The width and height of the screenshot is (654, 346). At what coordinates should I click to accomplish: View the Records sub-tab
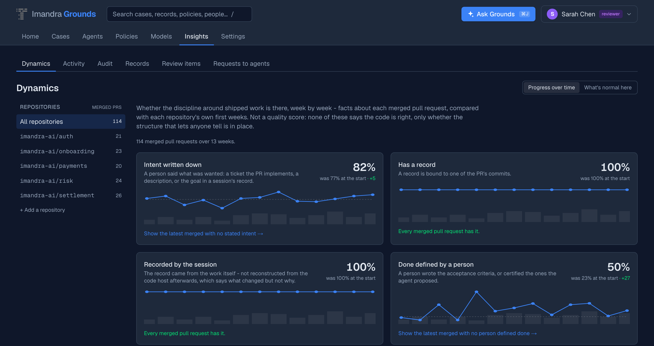pyautogui.click(x=137, y=64)
